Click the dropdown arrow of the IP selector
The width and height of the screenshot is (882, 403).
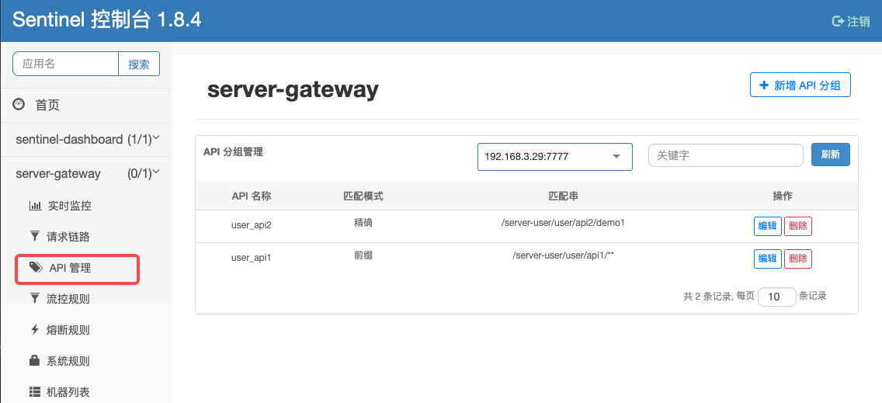click(616, 157)
